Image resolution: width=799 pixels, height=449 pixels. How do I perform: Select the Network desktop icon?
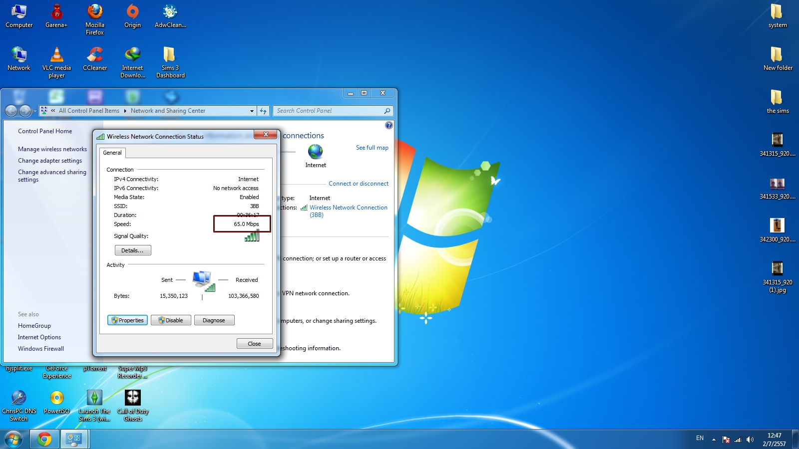point(19,59)
